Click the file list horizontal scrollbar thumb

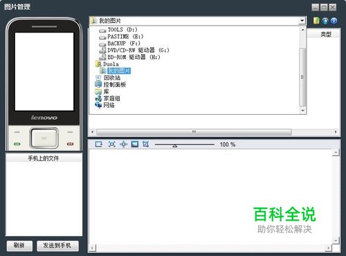pyautogui.click(x=194, y=132)
